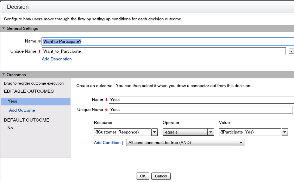The image size is (294, 182).
Task: Select the Yess editable outcome
Action: click(x=35, y=101)
